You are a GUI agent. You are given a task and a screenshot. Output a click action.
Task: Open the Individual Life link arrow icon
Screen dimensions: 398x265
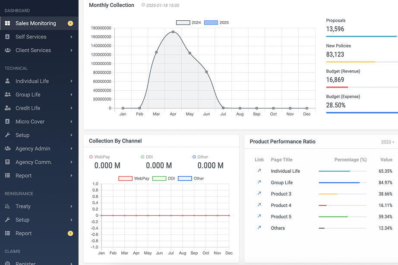coord(259,171)
